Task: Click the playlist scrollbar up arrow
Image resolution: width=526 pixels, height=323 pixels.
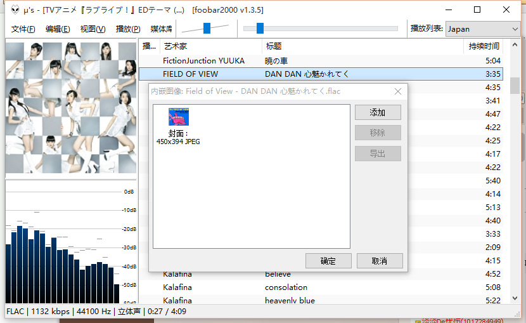Action: click(x=515, y=44)
